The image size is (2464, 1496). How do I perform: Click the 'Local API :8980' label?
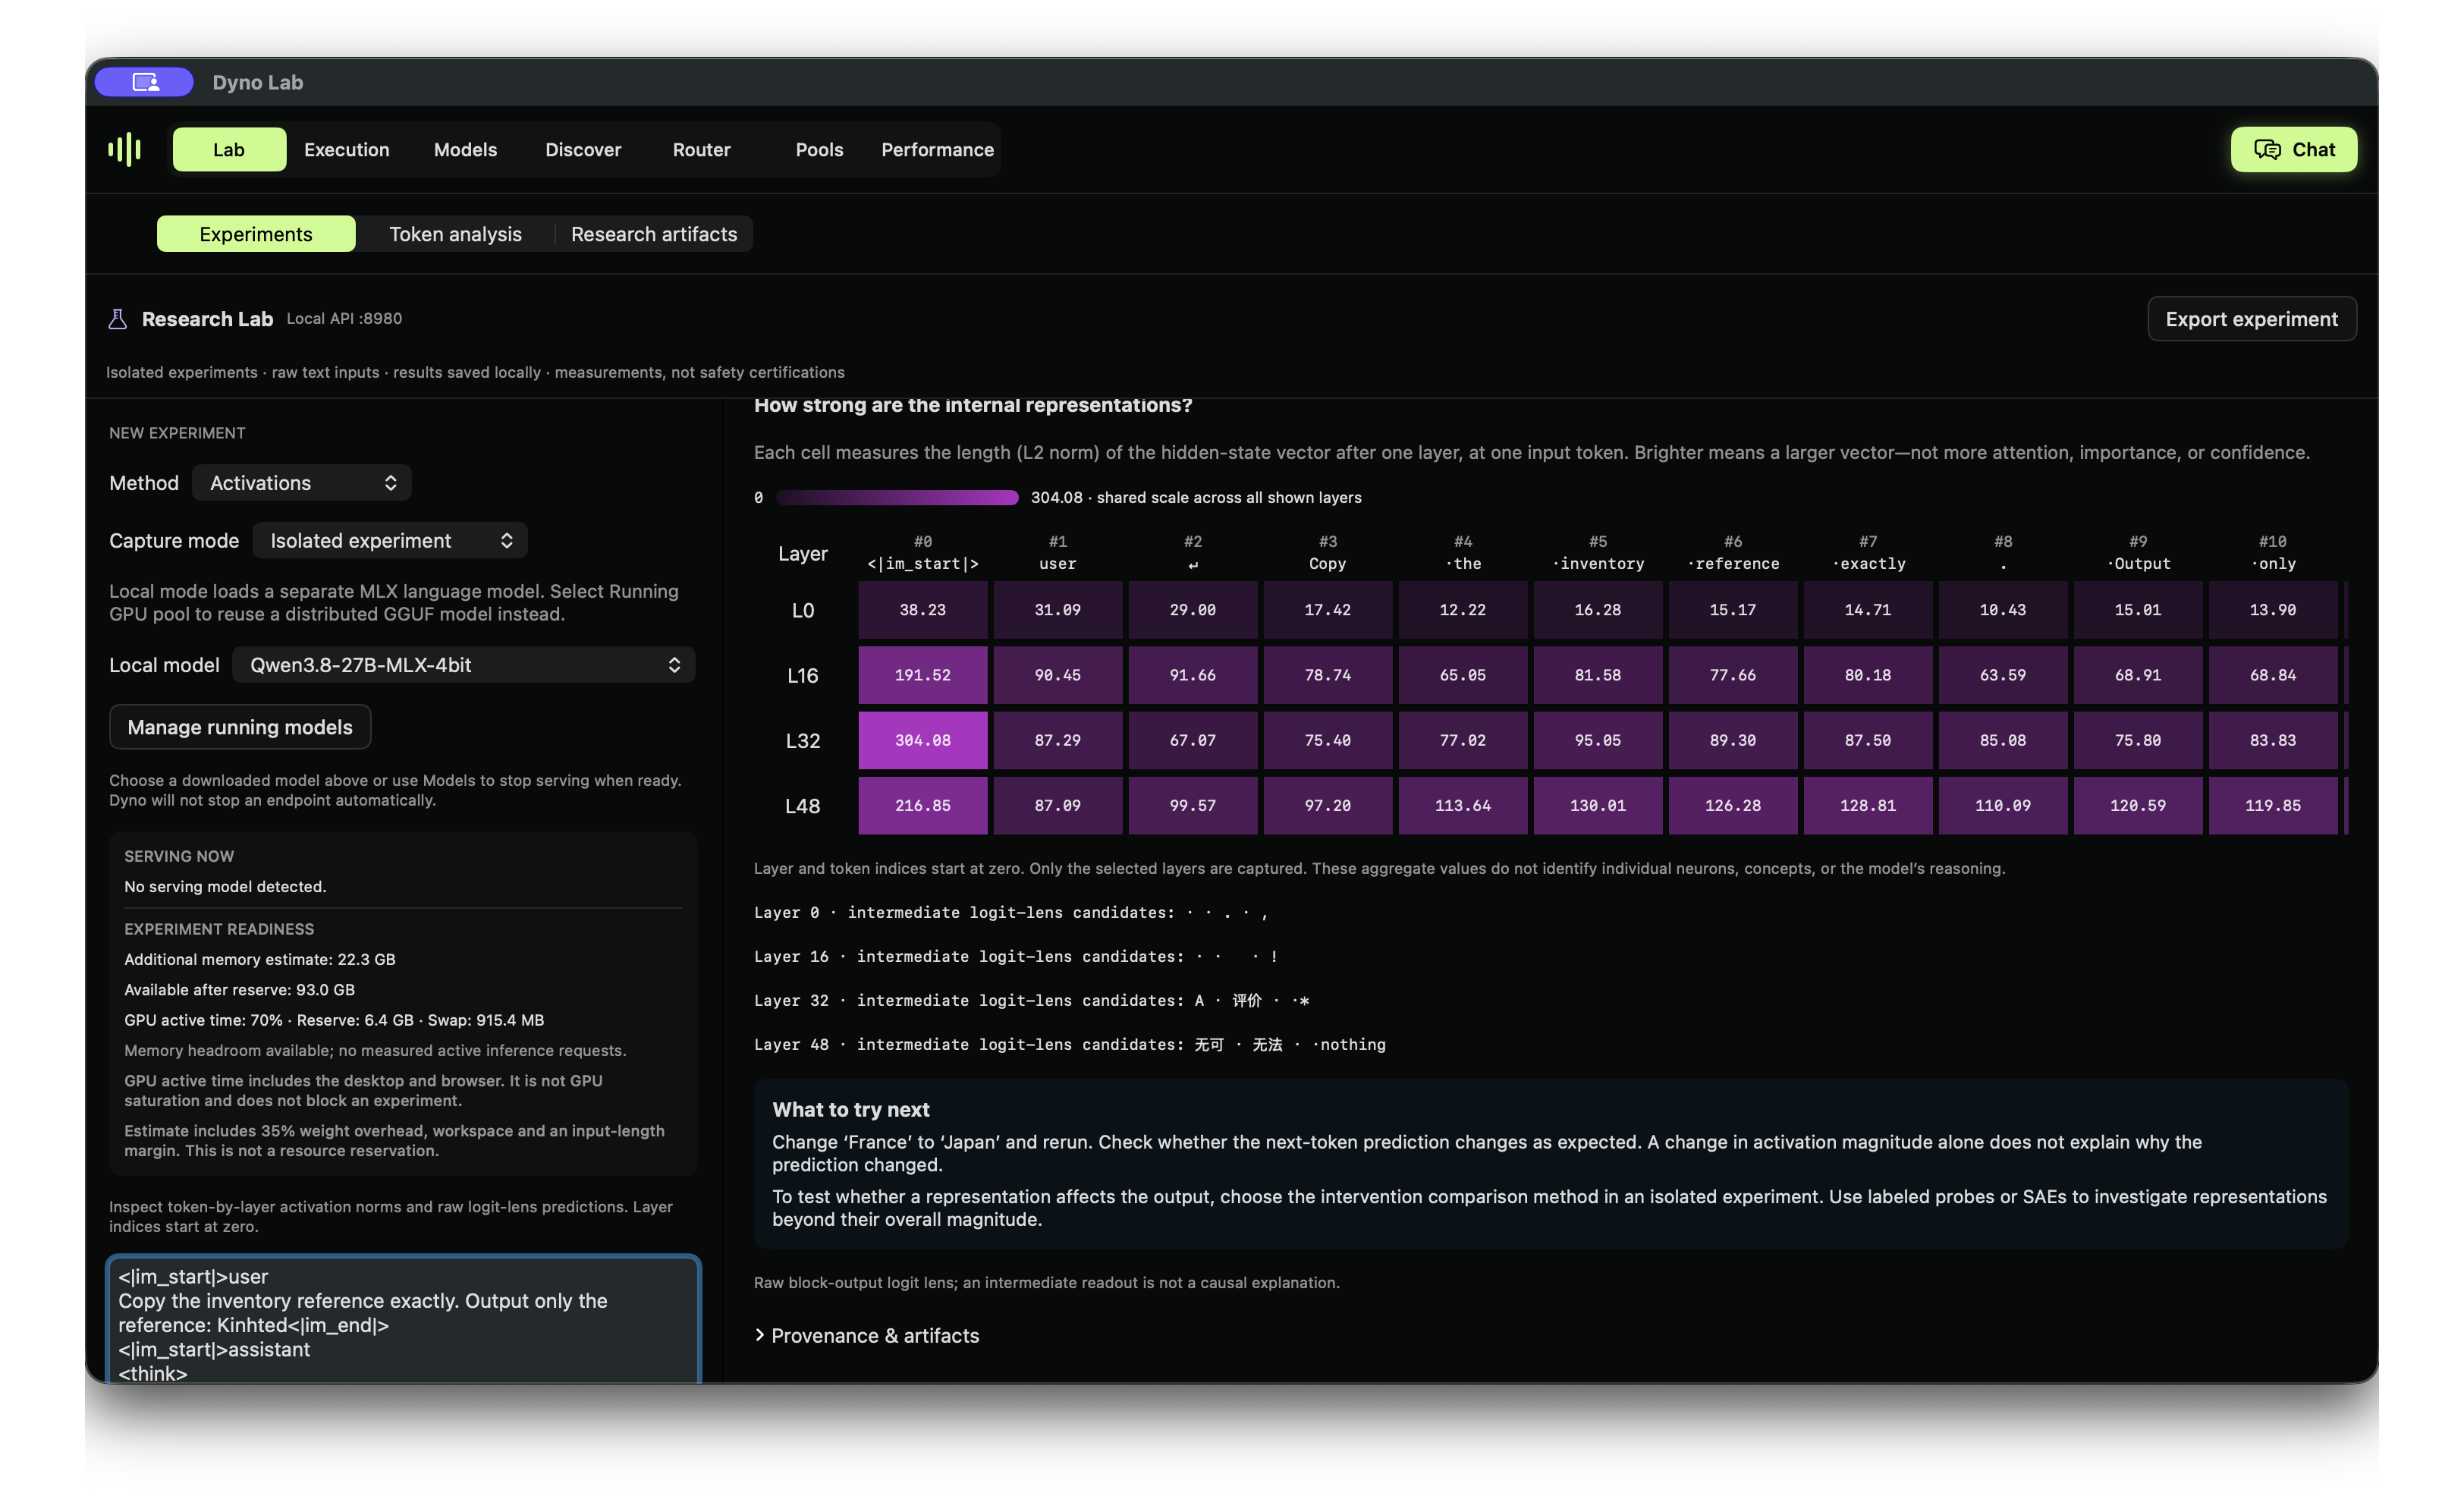pos(344,319)
